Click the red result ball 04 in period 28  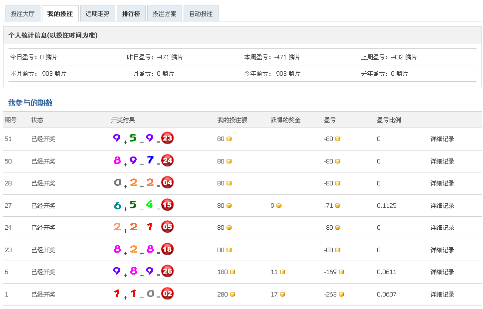click(168, 182)
